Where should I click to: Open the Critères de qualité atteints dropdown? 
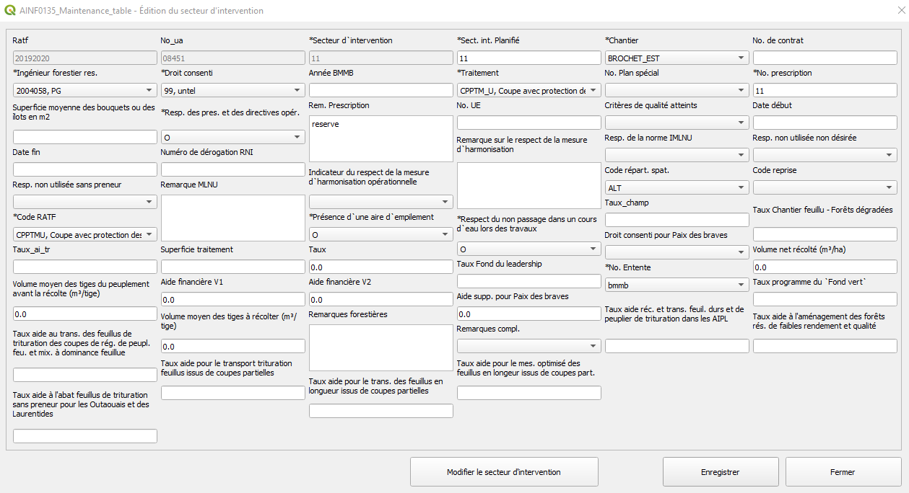tap(677, 123)
